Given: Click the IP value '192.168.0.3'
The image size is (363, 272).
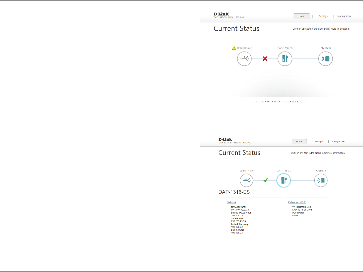Looking at the screenshot, I should 237,215.
